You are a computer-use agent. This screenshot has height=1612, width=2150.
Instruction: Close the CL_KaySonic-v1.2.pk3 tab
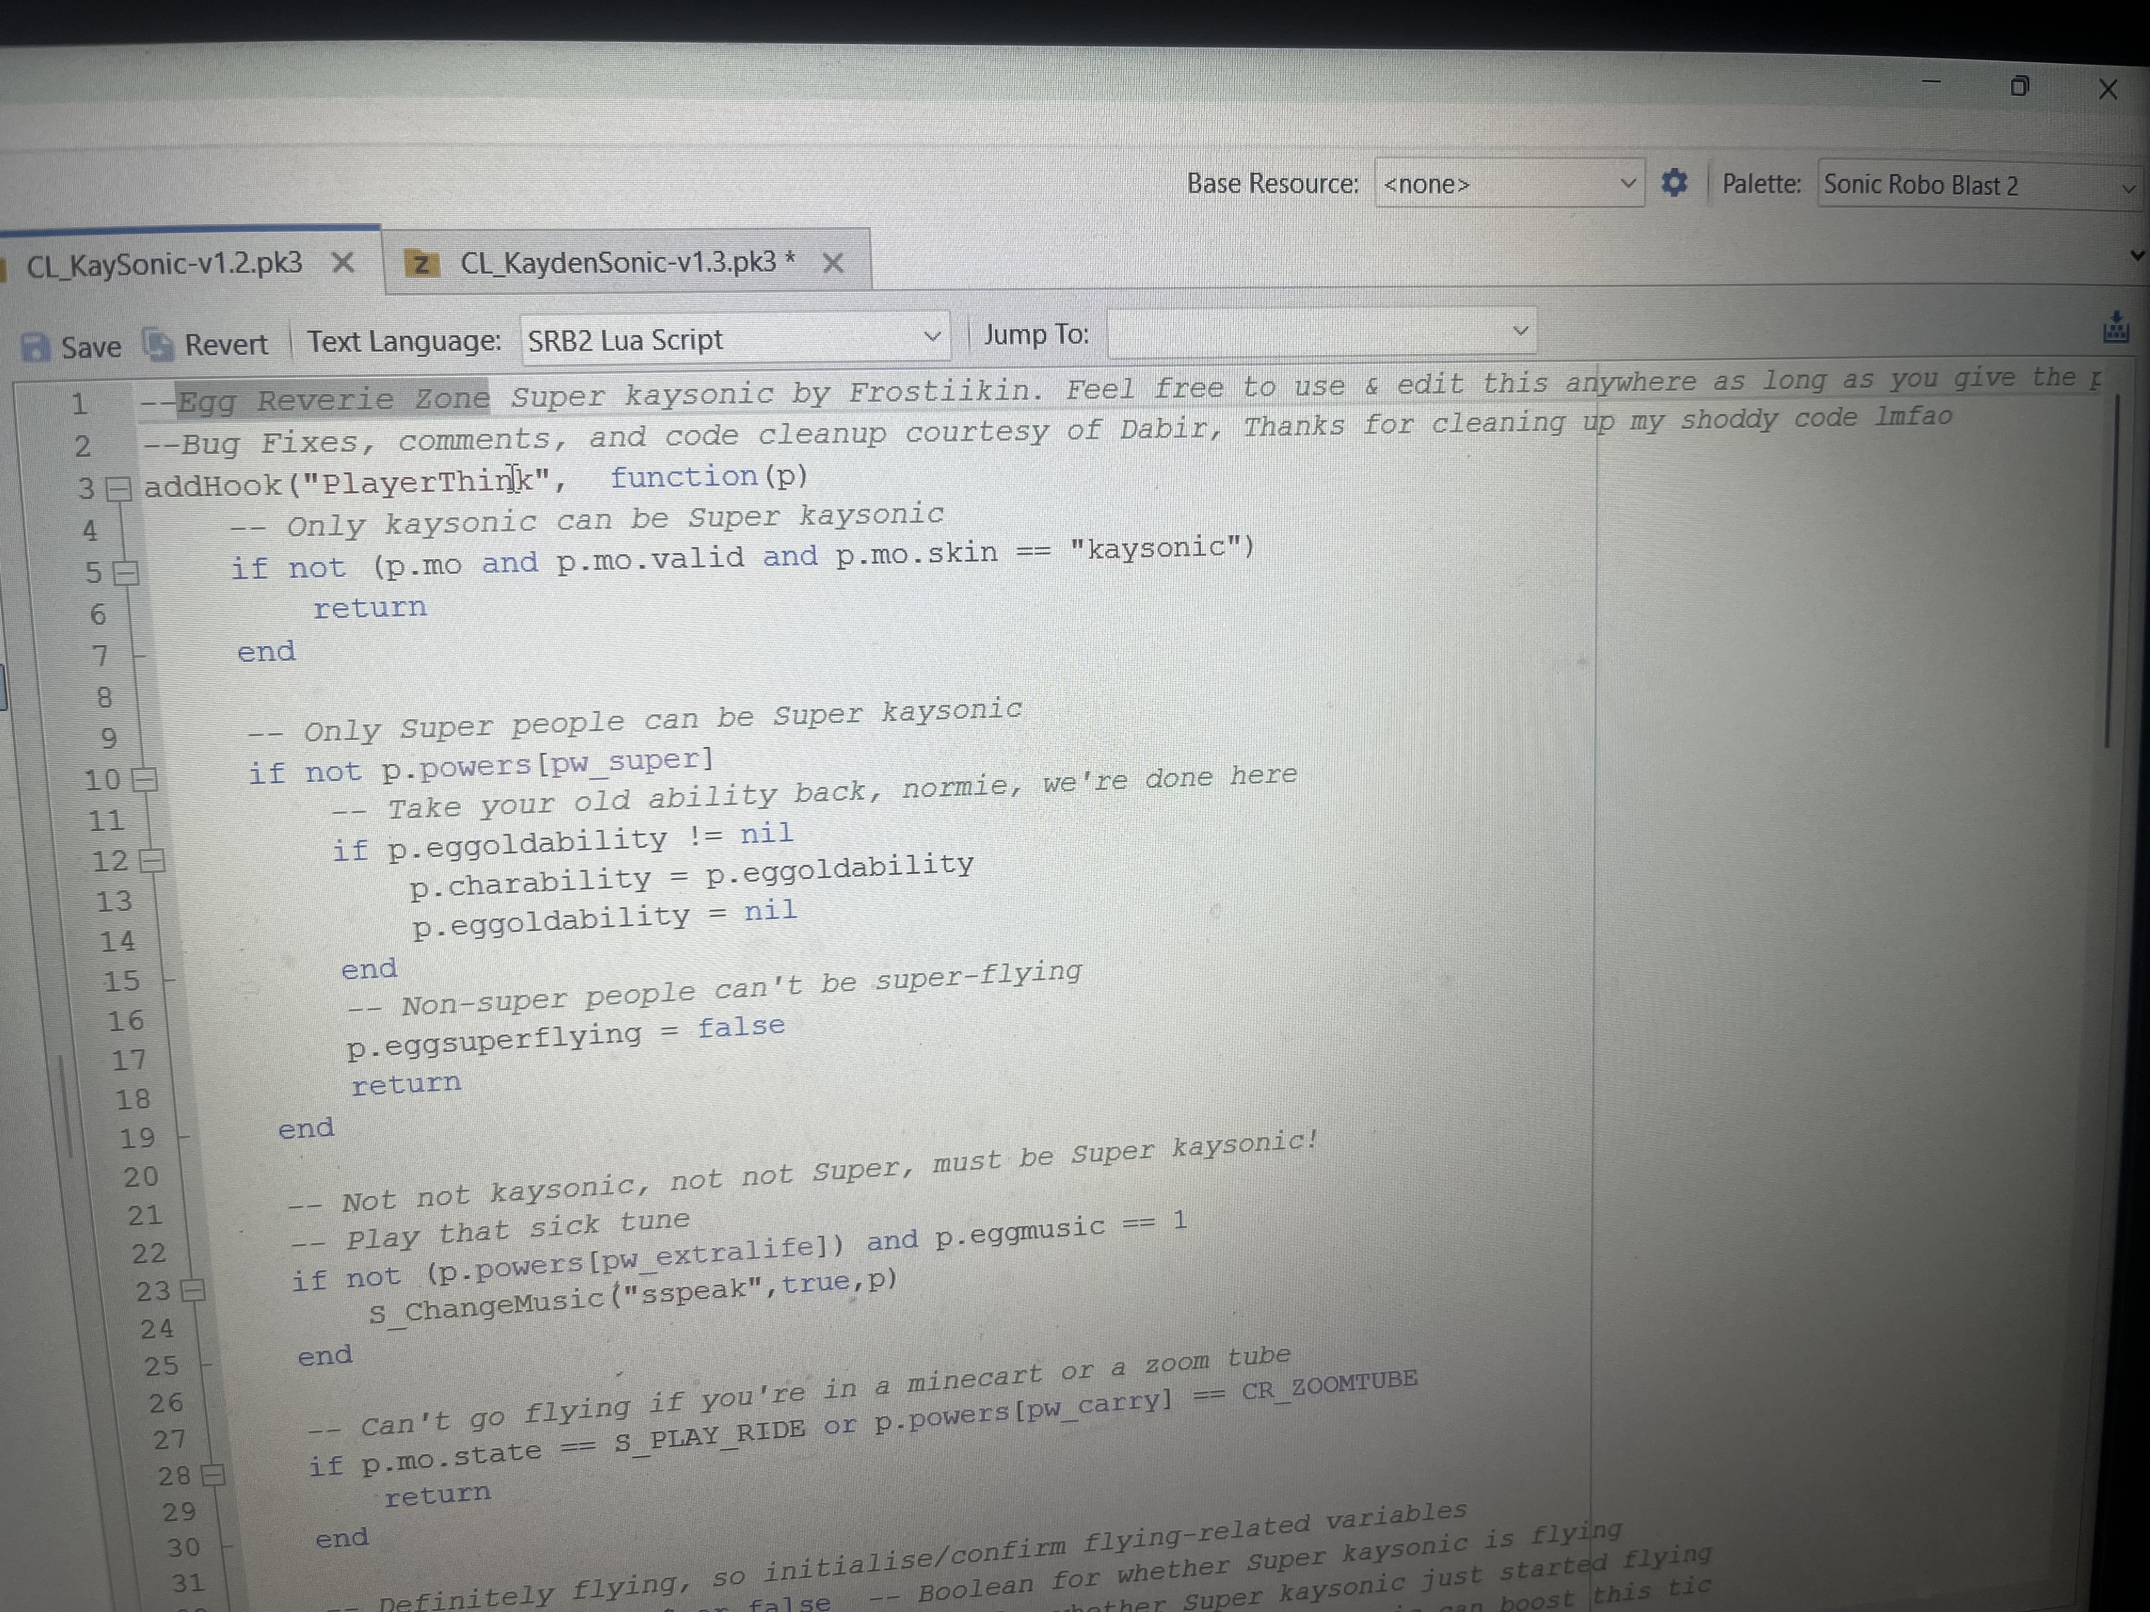coord(343,262)
